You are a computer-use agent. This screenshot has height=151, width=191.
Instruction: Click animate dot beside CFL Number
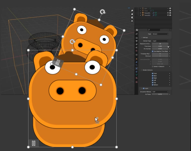170,49
